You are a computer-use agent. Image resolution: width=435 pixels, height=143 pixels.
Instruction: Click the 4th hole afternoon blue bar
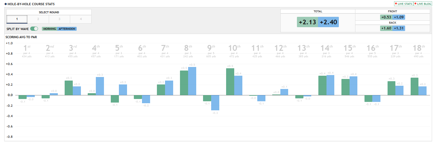(100, 86)
